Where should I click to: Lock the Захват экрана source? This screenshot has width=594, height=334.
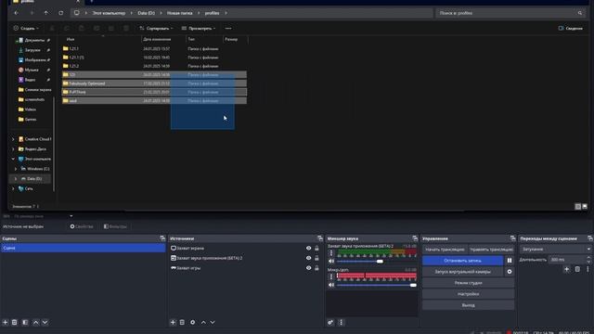pos(316,248)
